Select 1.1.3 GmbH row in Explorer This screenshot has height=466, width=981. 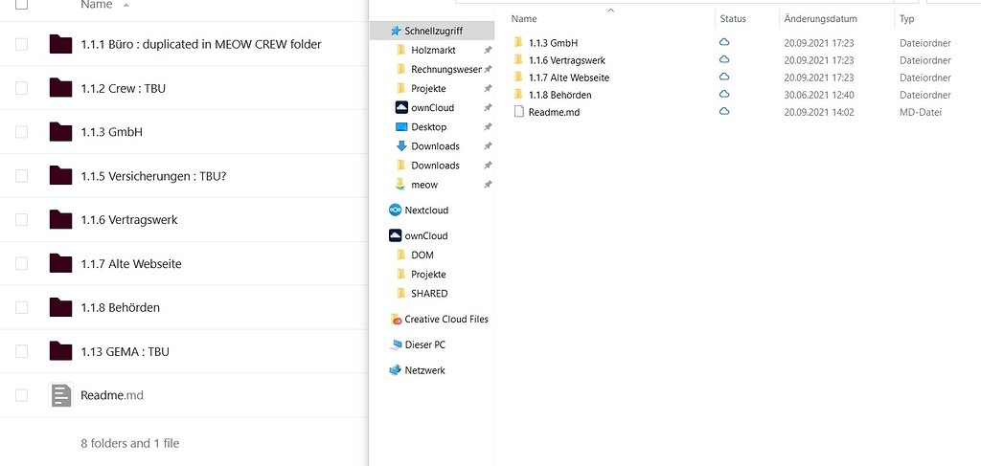pyautogui.click(x=553, y=43)
